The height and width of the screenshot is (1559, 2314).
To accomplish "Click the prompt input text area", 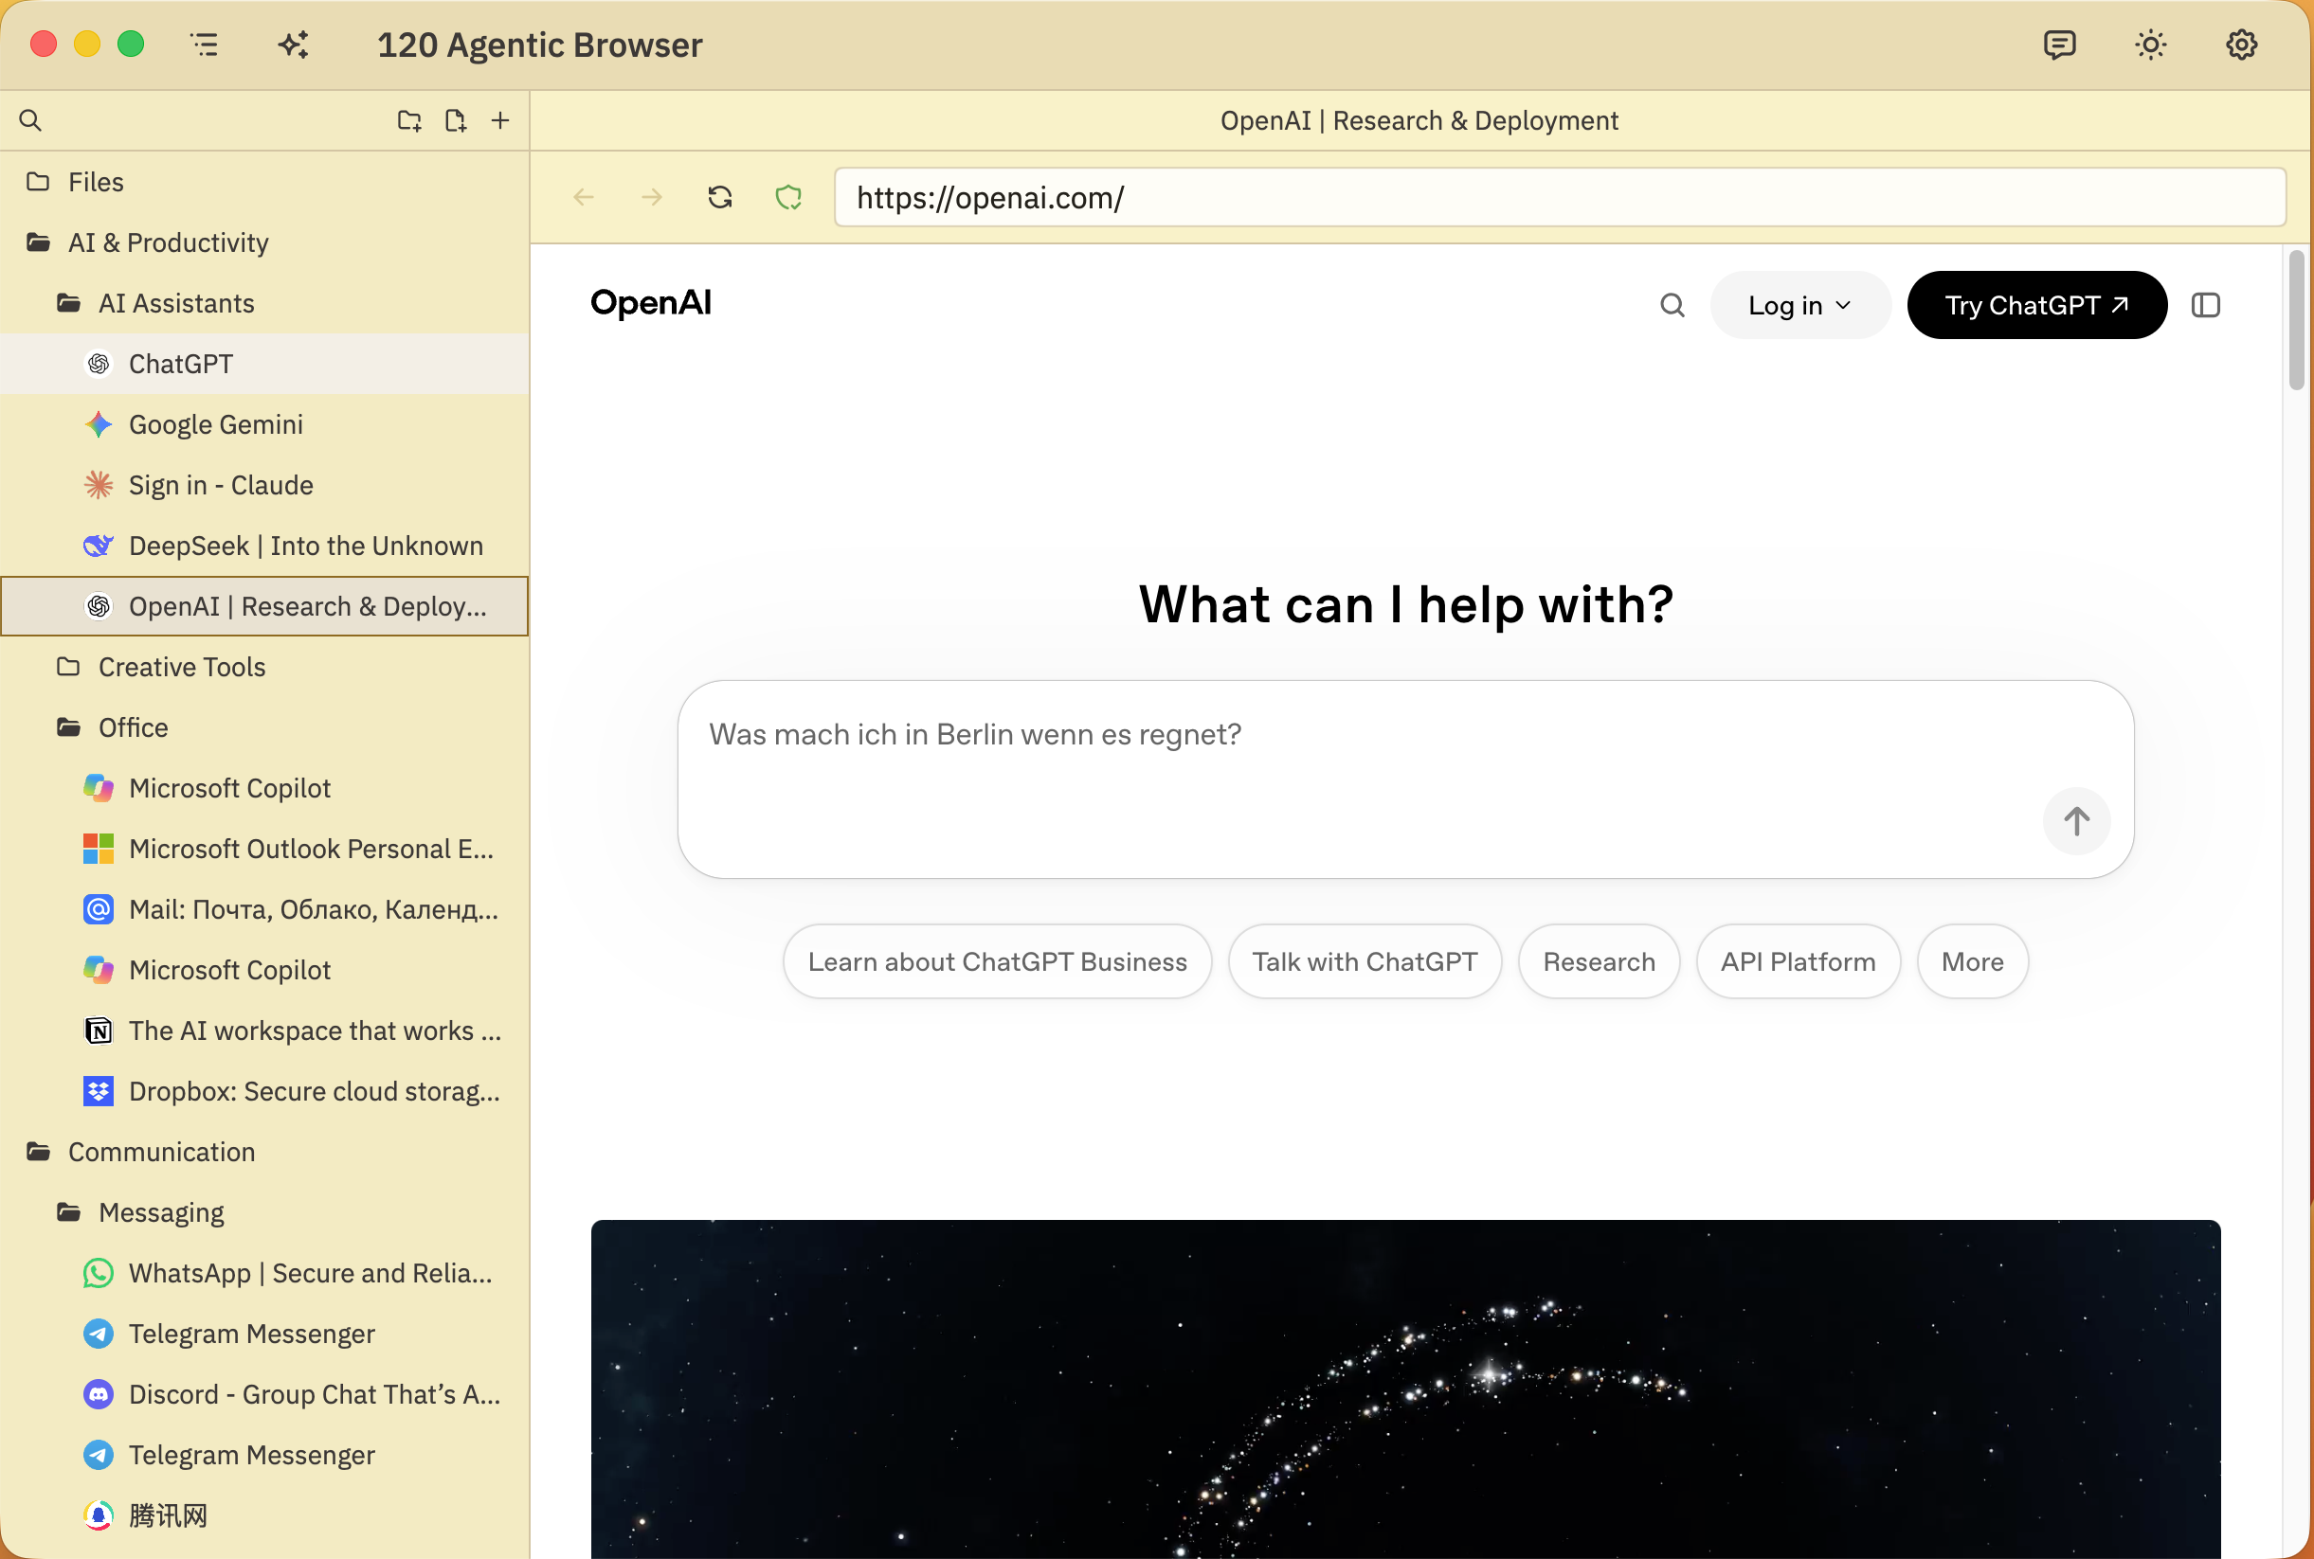I will click(x=1405, y=779).
